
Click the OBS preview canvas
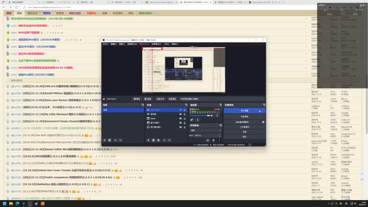pos(184,70)
